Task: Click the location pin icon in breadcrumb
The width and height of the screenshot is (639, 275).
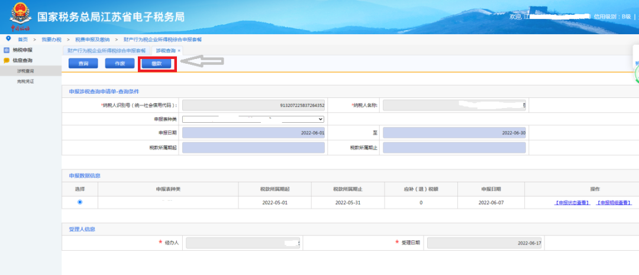Action: (8, 38)
